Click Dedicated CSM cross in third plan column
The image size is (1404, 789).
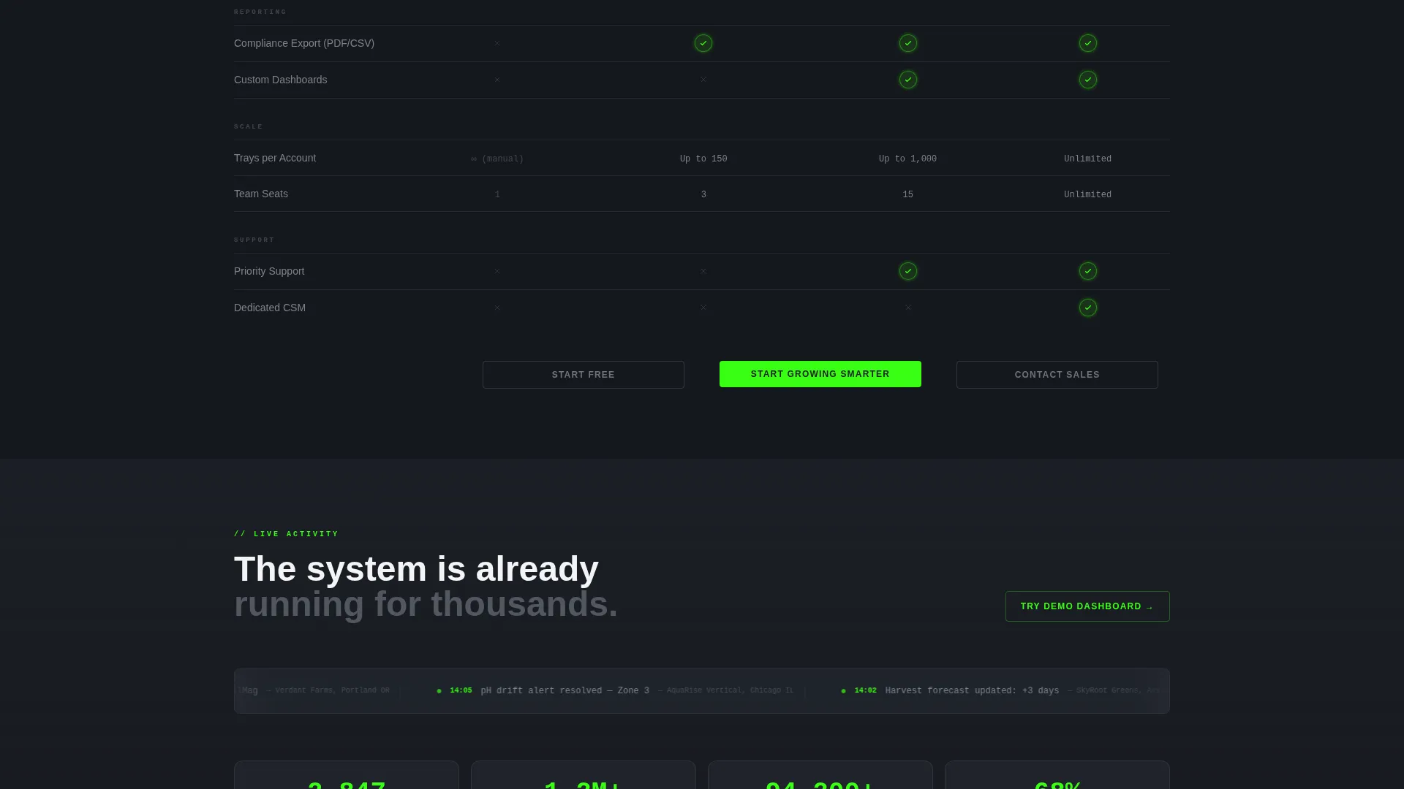coord(908,308)
